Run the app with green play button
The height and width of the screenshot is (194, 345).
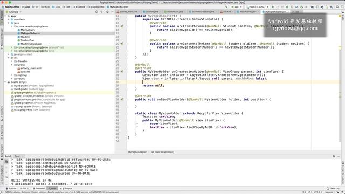(x=273, y=7)
